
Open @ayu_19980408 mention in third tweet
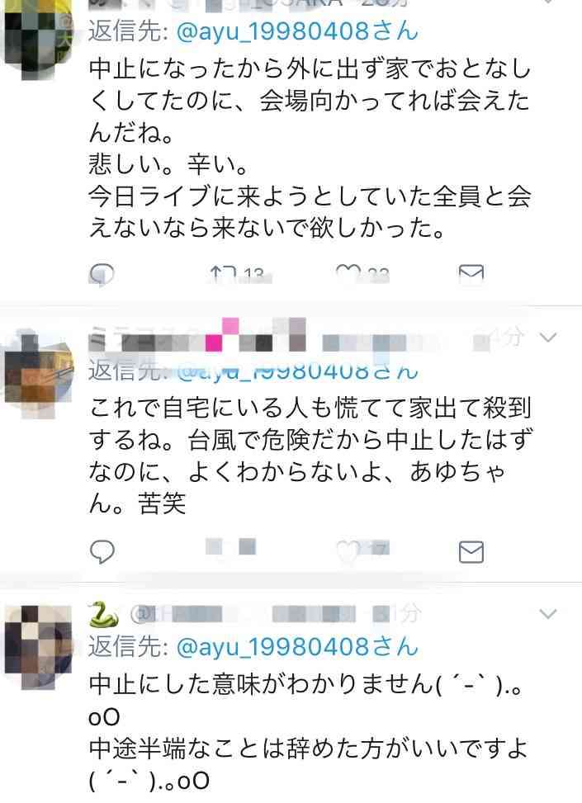coord(297,646)
